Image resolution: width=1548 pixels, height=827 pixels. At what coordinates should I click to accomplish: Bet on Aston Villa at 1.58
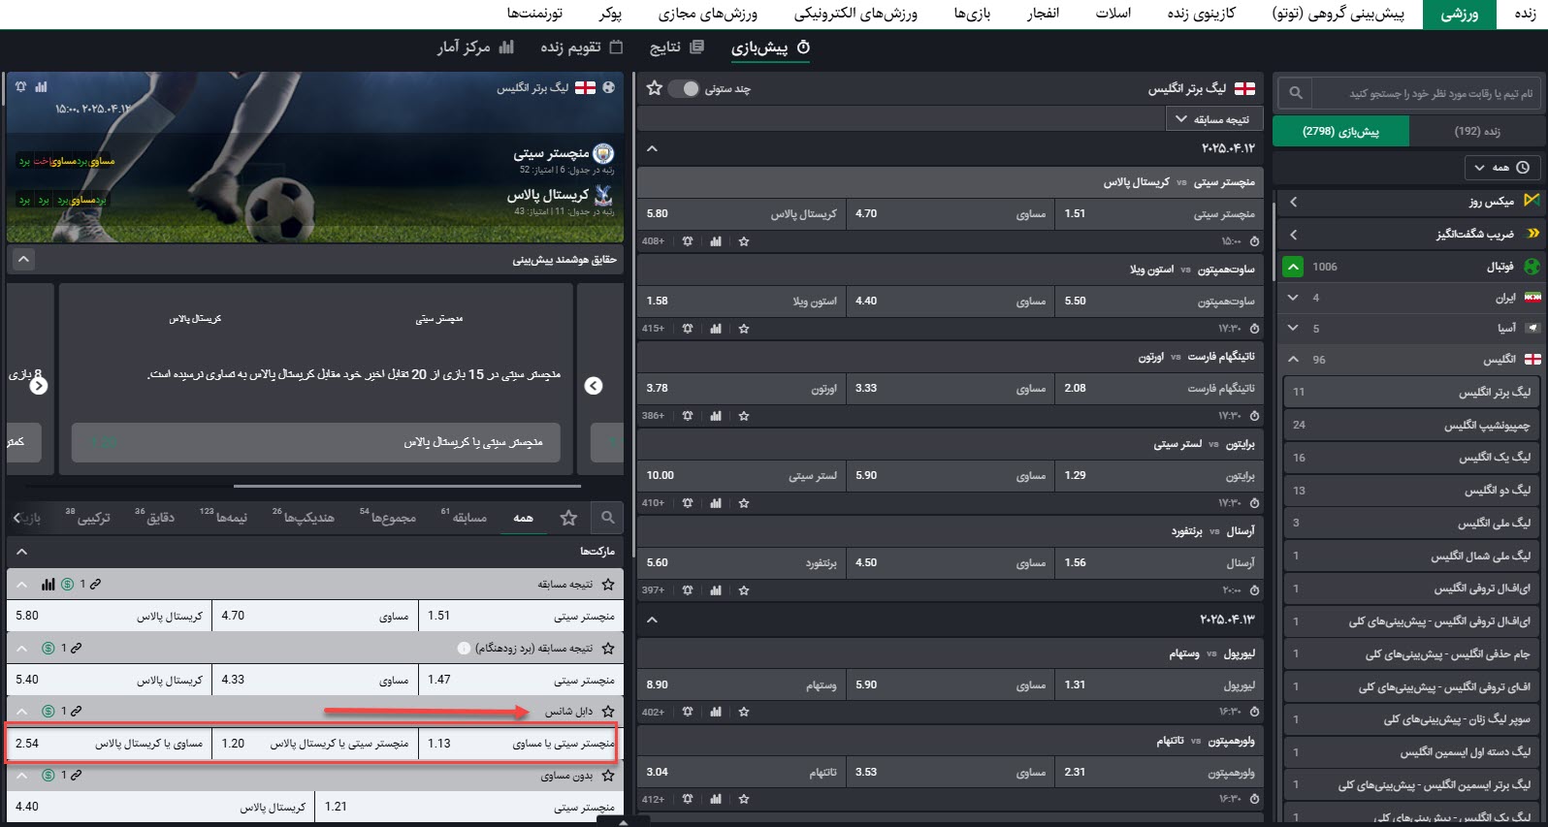pyautogui.click(x=741, y=301)
